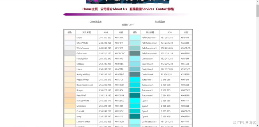
Task: Click the #00FFFF hex value
Action: pyautogui.click(x=185, y=101)
